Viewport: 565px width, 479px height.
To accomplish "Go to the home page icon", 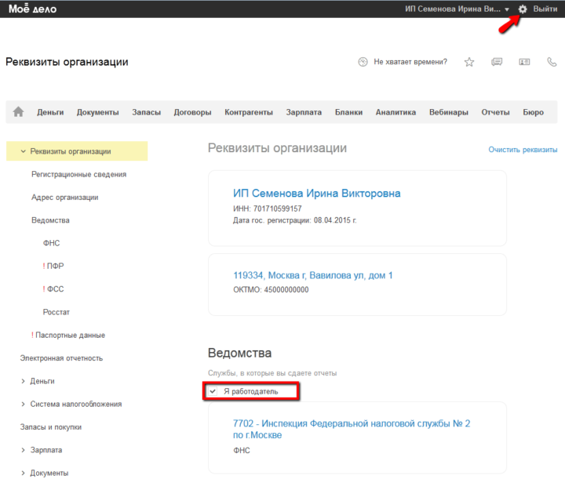I will pos(18,112).
